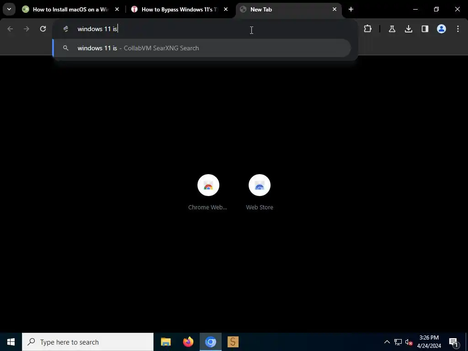Select the New Tab tab
Viewport: 468px width, 351px height.
pos(288,9)
